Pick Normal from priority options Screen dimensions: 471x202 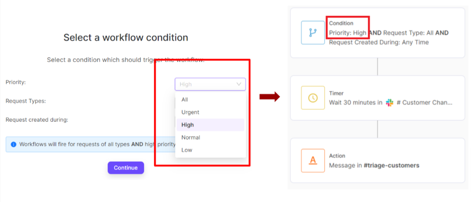[x=191, y=137]
